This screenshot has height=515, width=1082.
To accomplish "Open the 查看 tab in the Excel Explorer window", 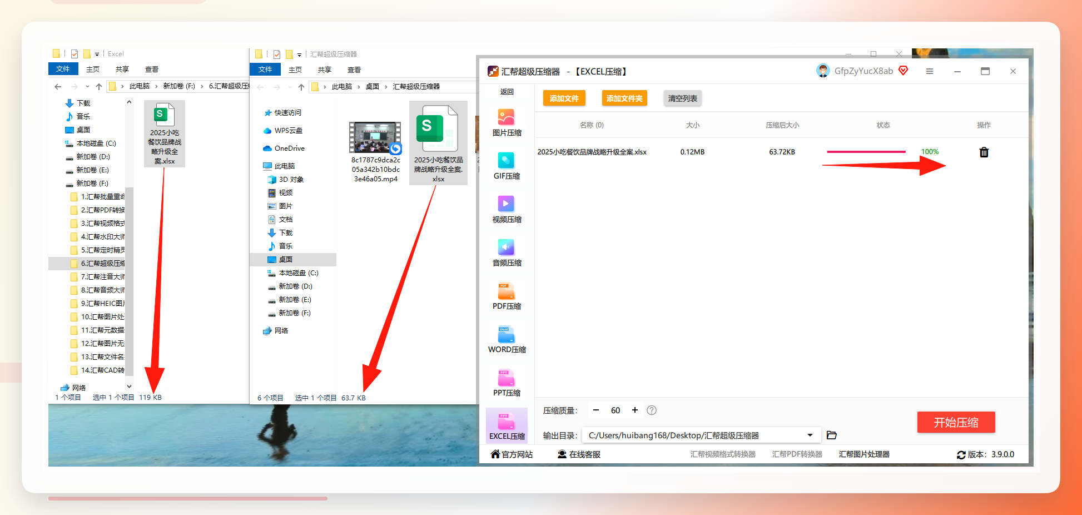I will tap(152, 69).
